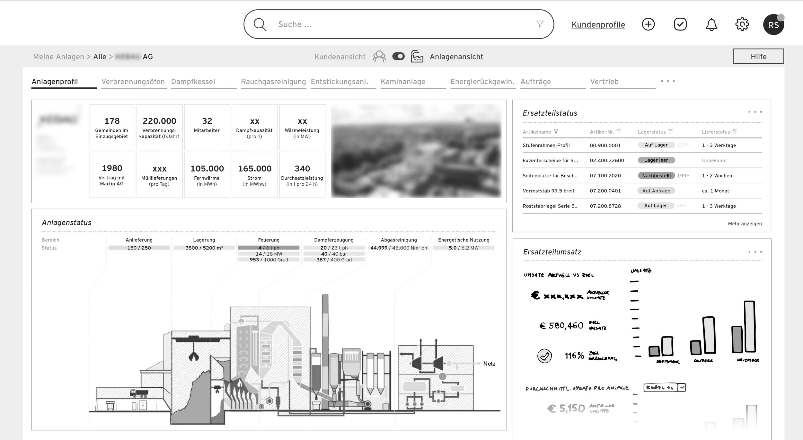Toggle Kundenansicht/Anlagenansicht switch
Screen dimensions: 803x440
coord(398,57)
